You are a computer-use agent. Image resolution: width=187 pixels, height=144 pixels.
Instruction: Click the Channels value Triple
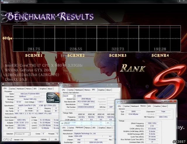click(163, 111)
